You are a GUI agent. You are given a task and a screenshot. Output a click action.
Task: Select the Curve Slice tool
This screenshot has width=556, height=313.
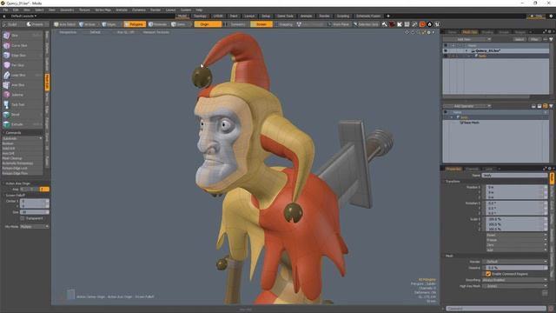(22, 45)
